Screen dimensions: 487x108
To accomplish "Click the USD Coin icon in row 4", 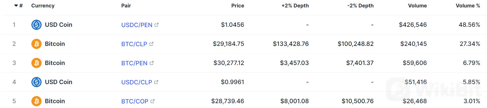I will pos(36,82).
